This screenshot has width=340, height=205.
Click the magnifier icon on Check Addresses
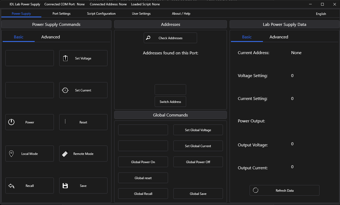pyautogui.click(x=149, y=38)
